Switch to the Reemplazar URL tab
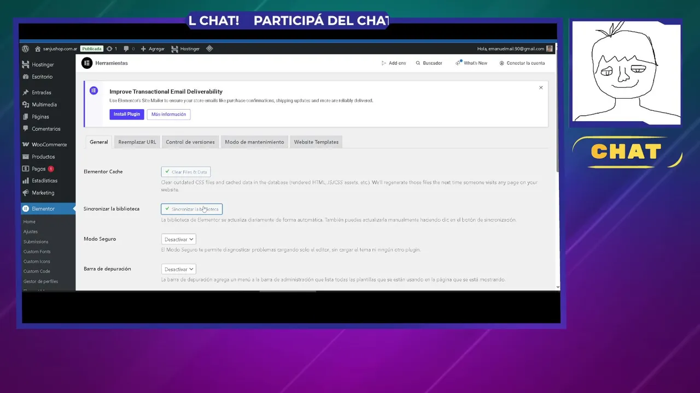Image resolution: width=700 pixels, height=393 pixels. point(137,142)
